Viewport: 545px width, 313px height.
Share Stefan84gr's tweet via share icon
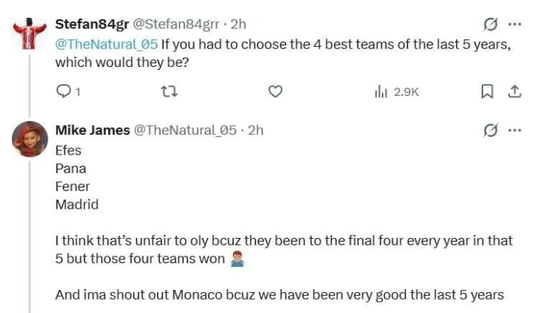point(514,91)
